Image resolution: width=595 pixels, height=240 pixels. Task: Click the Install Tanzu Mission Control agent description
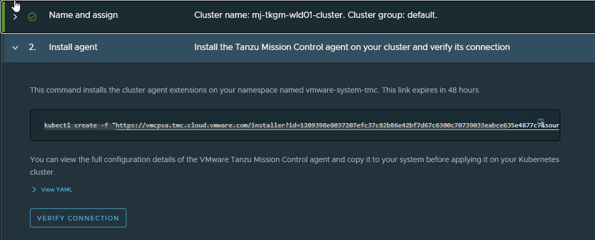pos(352,47)
